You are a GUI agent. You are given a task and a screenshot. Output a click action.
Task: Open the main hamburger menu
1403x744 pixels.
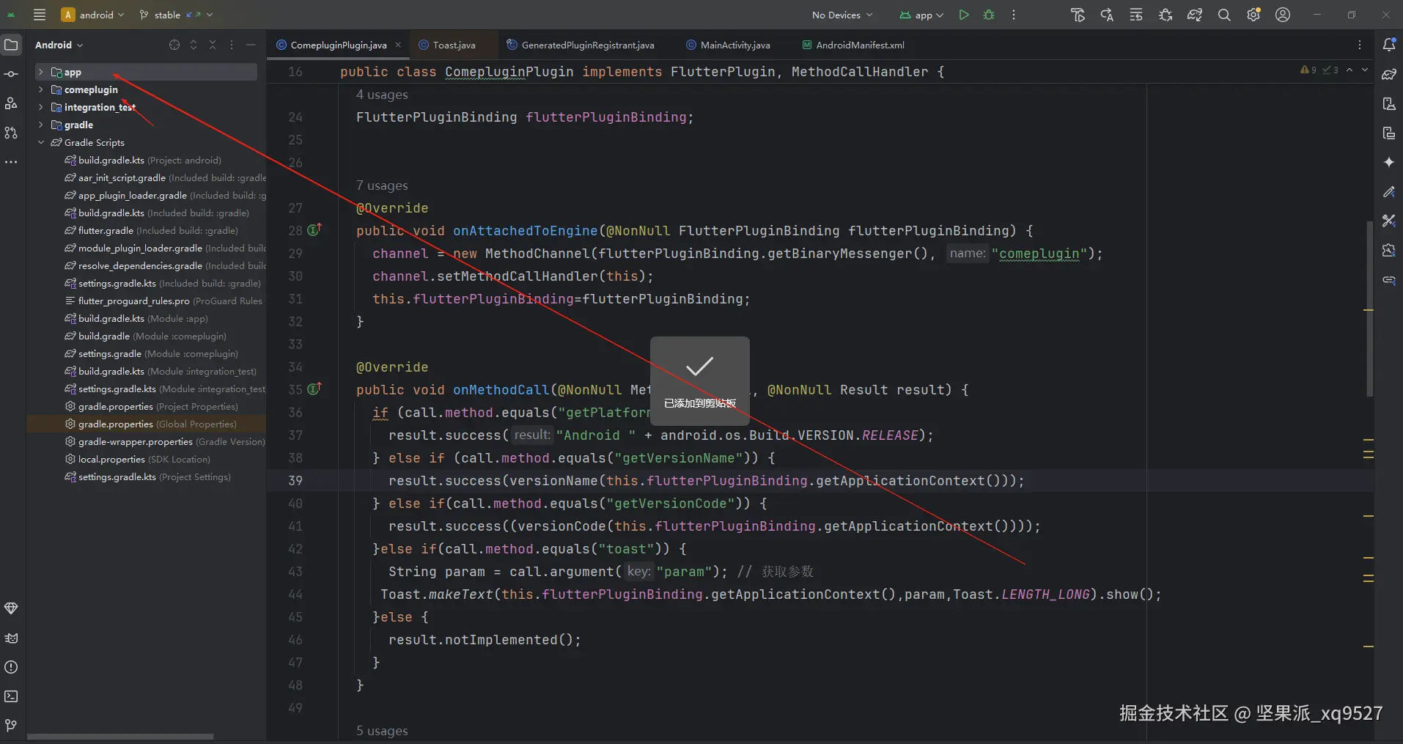tap(40, 15)
